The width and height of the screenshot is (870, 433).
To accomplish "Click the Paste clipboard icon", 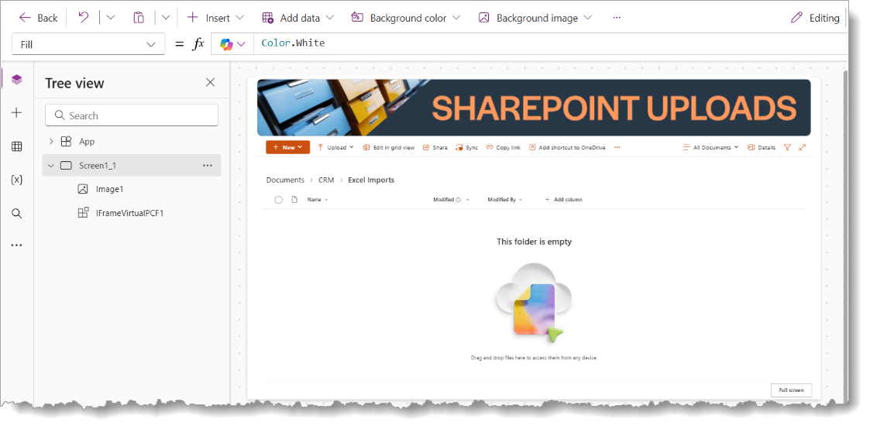I will [x=139, y=18].
